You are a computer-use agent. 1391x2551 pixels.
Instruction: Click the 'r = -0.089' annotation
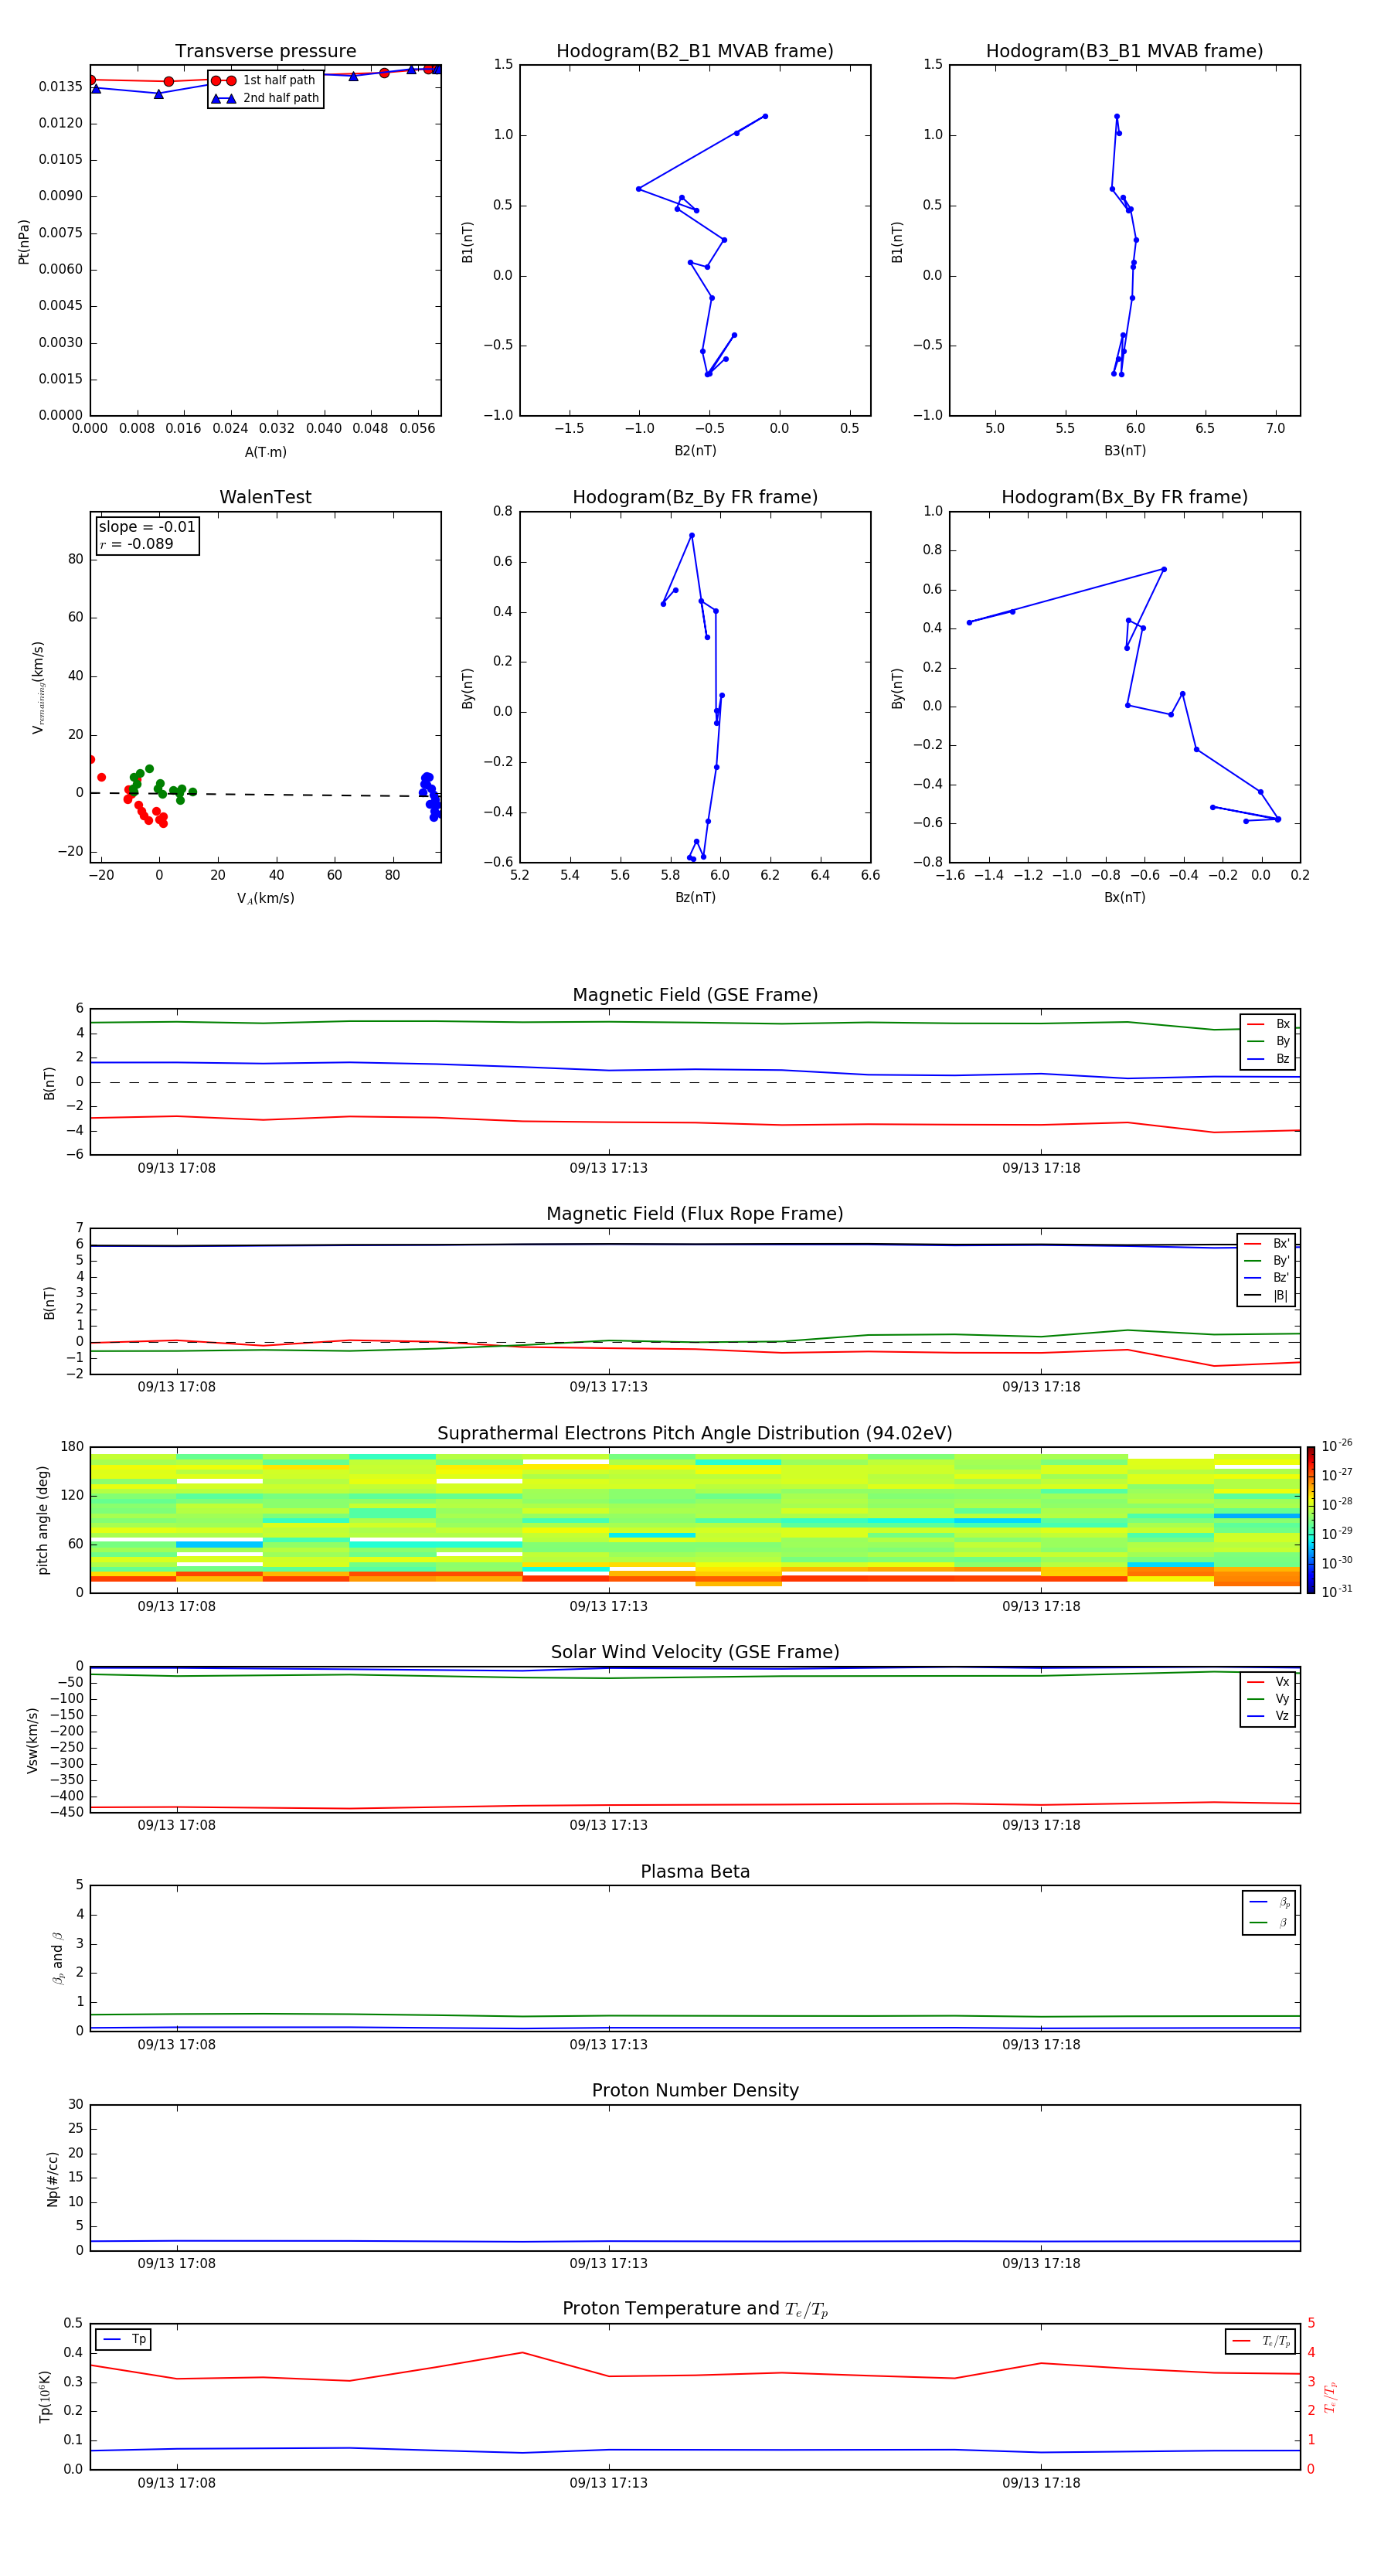pos(137,543)
